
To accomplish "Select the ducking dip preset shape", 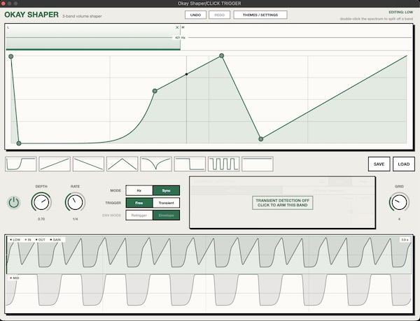I will (156, 164).
